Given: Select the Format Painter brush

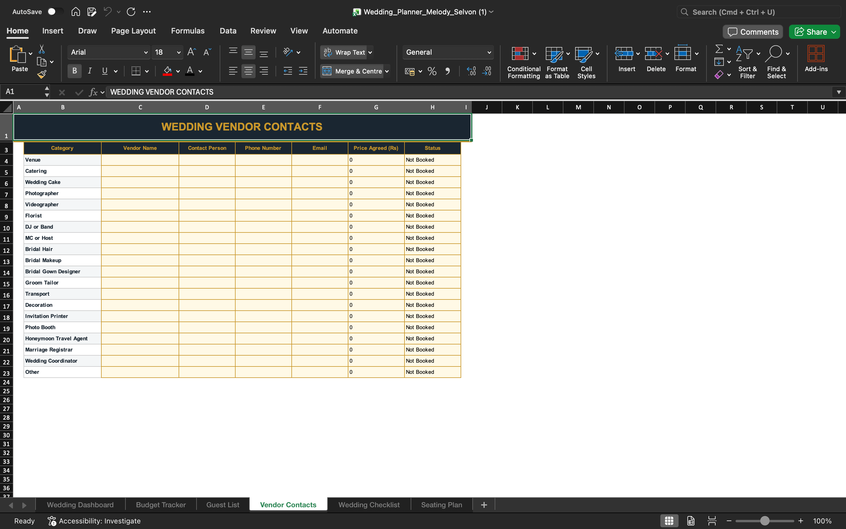Looking at the screenshot, I should 42,74.
